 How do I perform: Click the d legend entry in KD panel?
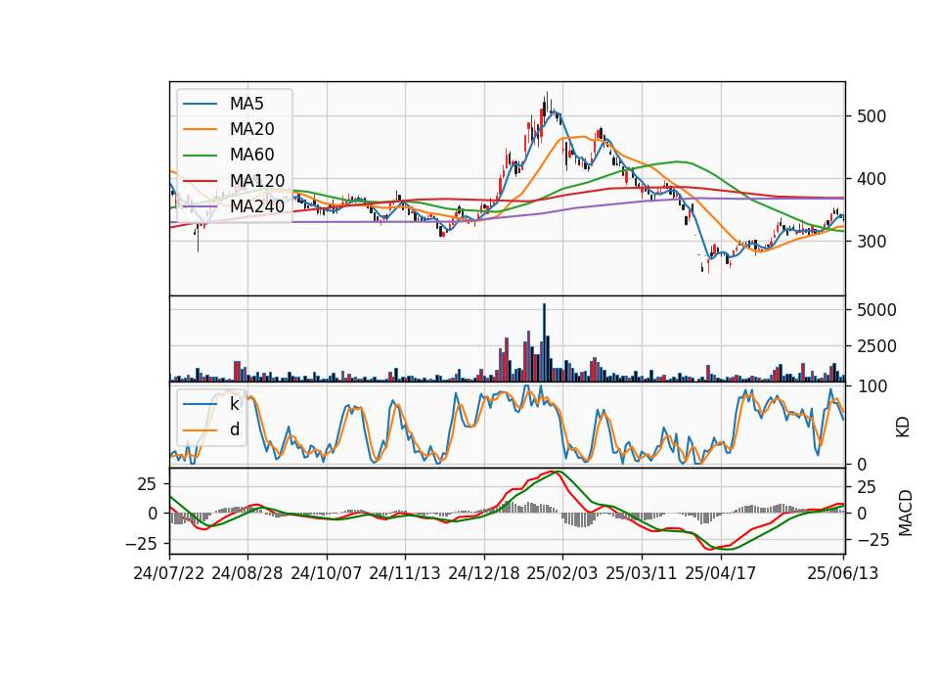[234, 429]
